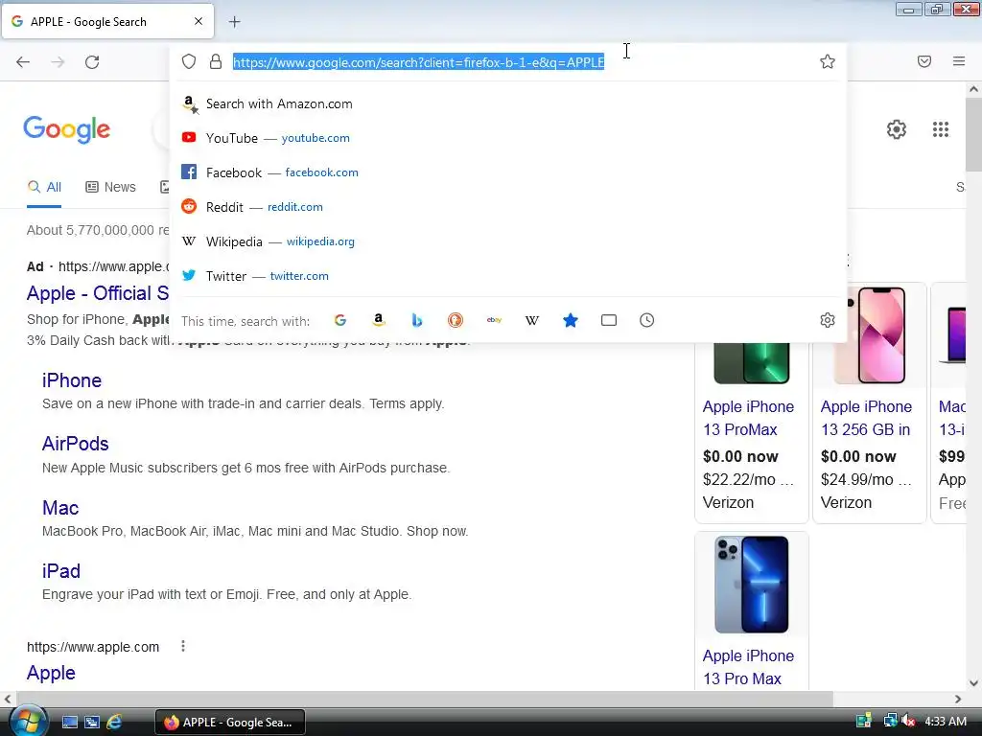Open the iPad sitelink

[x=60, y=571]
